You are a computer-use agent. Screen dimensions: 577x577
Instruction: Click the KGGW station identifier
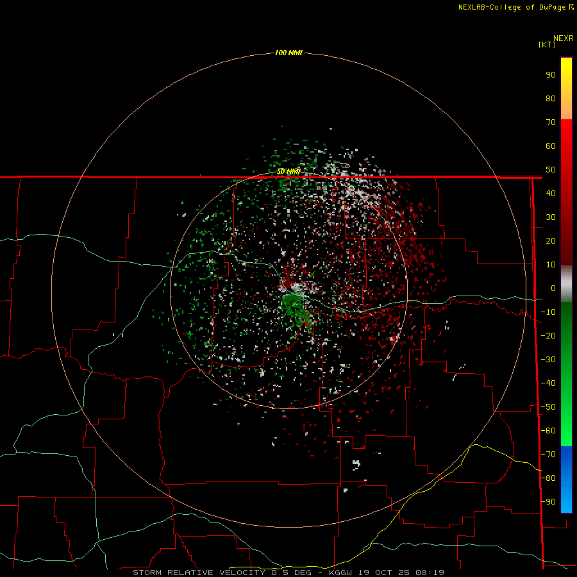tap(341, 573)
